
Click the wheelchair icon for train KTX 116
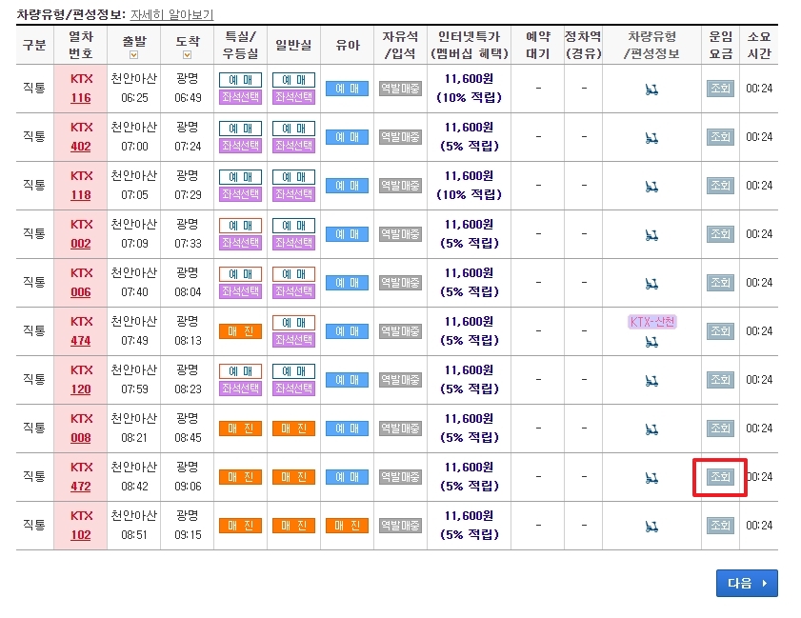[x=651, y=89]
